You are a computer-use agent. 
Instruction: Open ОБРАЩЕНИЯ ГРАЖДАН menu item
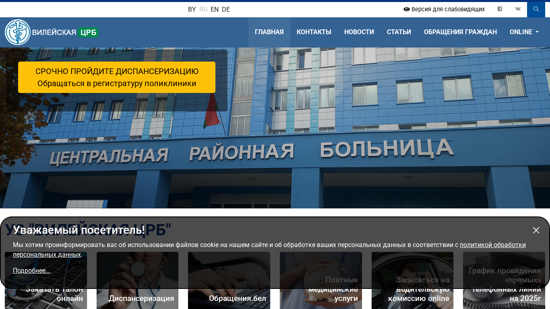tap(460, 32)
